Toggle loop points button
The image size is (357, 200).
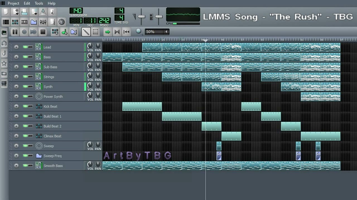click(x=117, y=32)
